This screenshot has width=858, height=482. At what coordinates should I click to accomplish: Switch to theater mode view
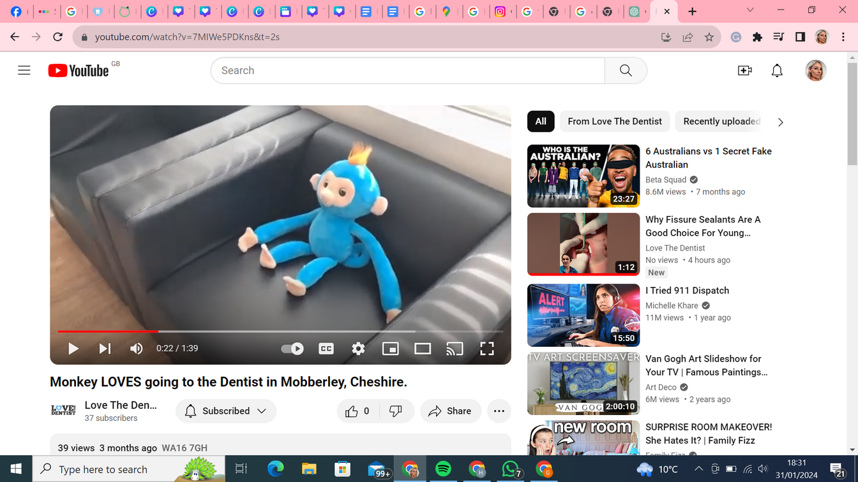(423, 349)
